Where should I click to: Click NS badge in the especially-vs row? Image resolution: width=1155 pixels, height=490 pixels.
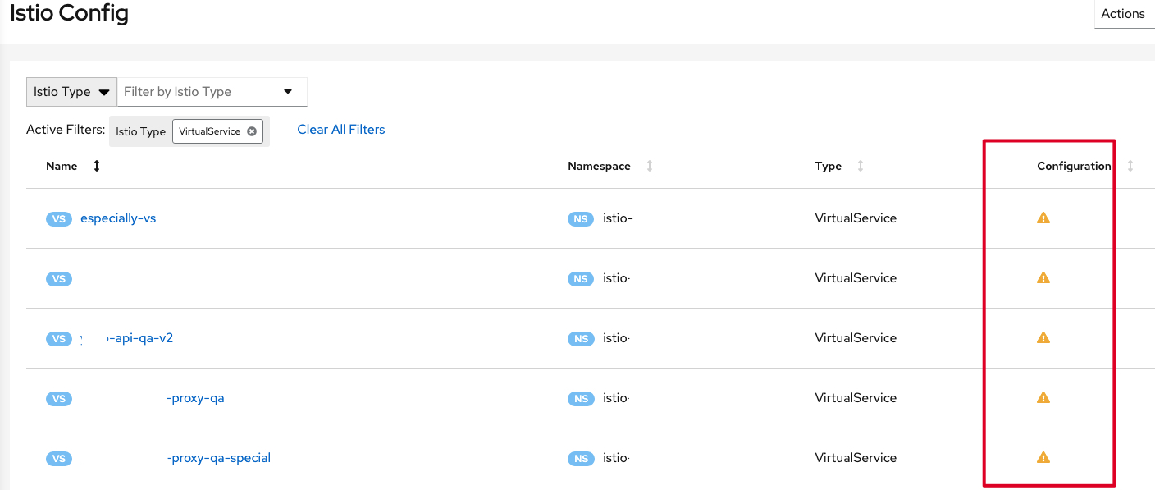[581, 219]
